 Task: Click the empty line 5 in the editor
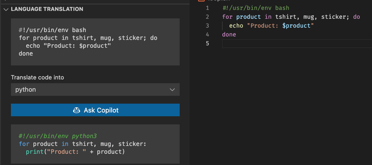click(297, 44)
